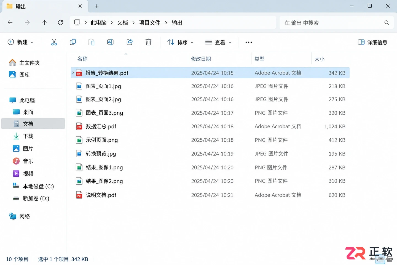Go forward with the right arrow

click(x=27, y=23)
